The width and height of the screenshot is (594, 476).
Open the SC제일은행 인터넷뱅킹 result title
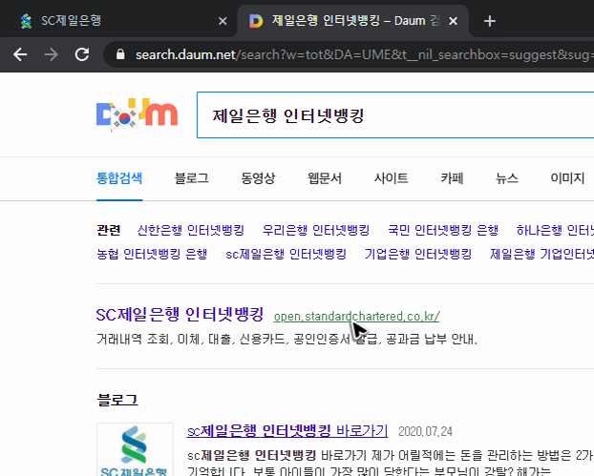point(180,315)
